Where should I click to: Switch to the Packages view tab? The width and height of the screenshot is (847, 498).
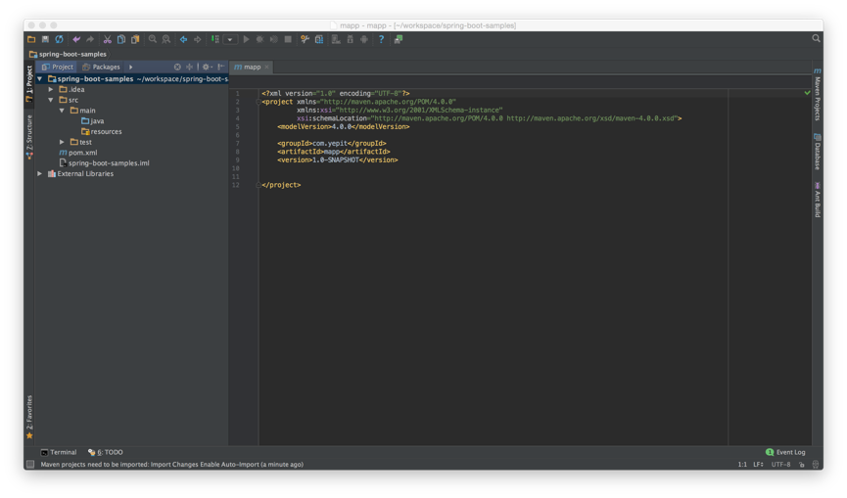tap(101, 67)
